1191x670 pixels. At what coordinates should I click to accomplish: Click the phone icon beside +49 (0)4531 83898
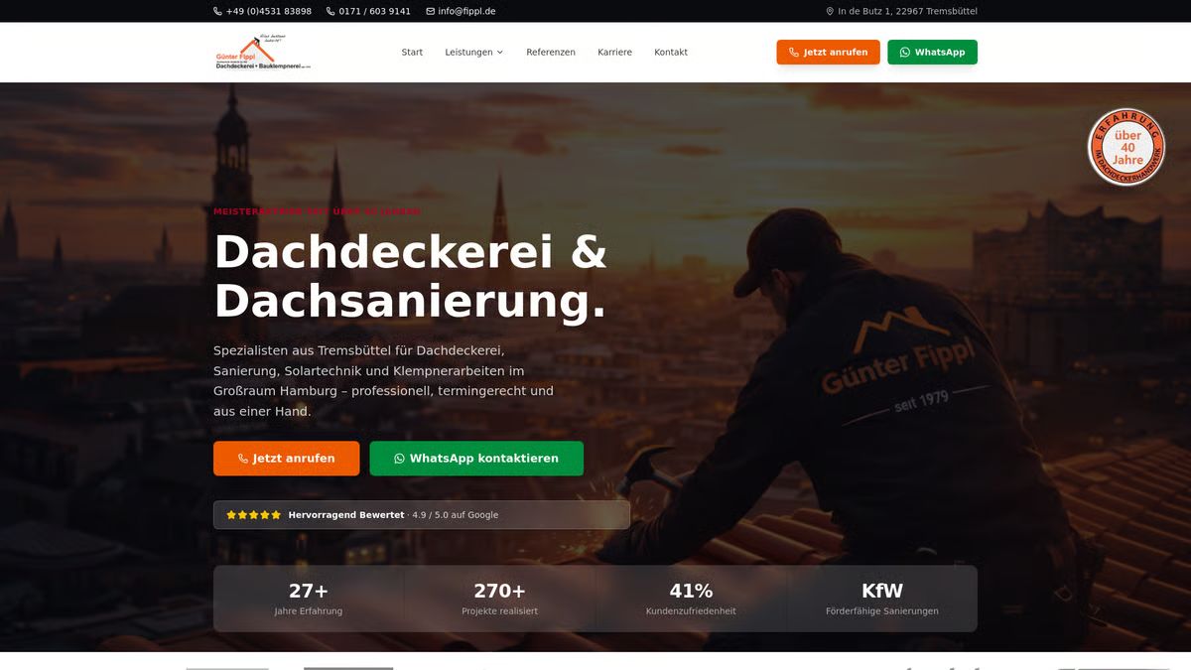pyautogui.click(x=217, y=11)
